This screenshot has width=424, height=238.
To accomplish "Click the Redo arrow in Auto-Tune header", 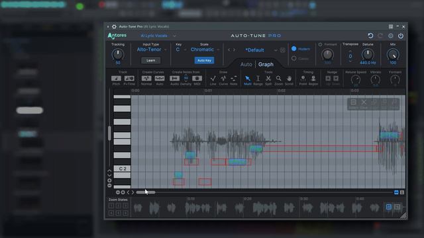I will click(380, 36).
